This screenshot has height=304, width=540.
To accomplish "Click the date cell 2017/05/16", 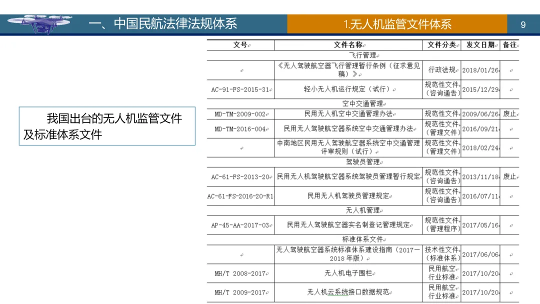I will (x=480, y=225).
